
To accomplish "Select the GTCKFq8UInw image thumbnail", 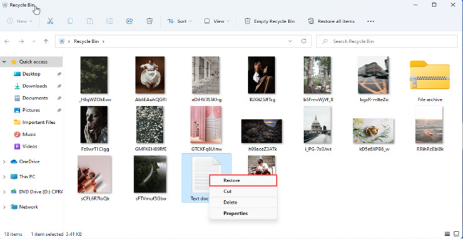I will [x=206, y=125].
